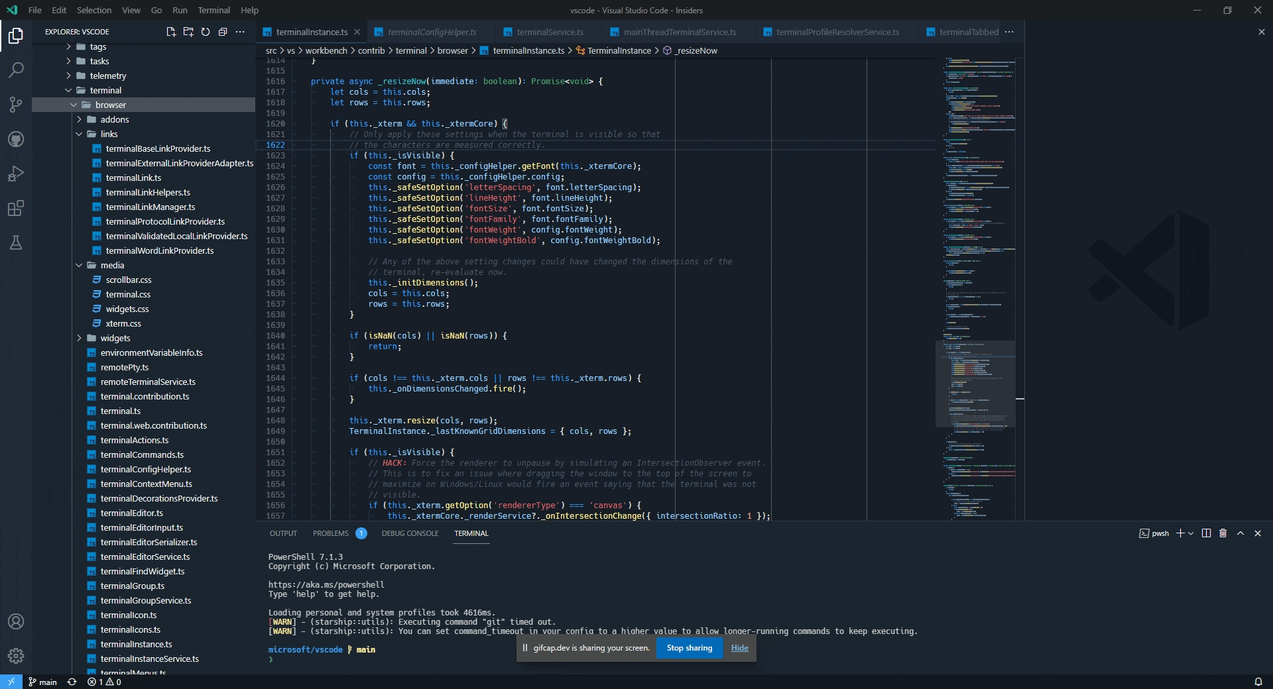The image size is (1273, 689).
Task: Click Hide on the screen sharing banner
Action: click(x=740, y=648)
